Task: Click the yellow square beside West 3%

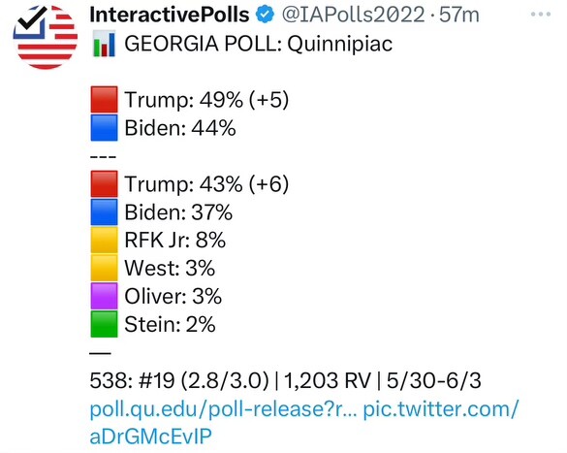Action: (x=104, y=268)
